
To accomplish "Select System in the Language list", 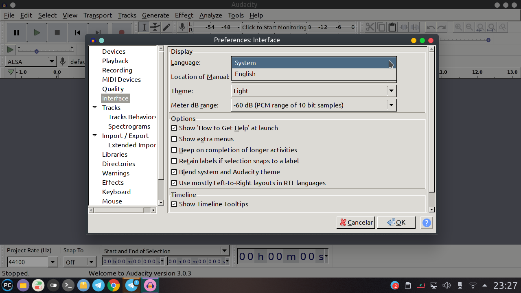I will [314, 63].
